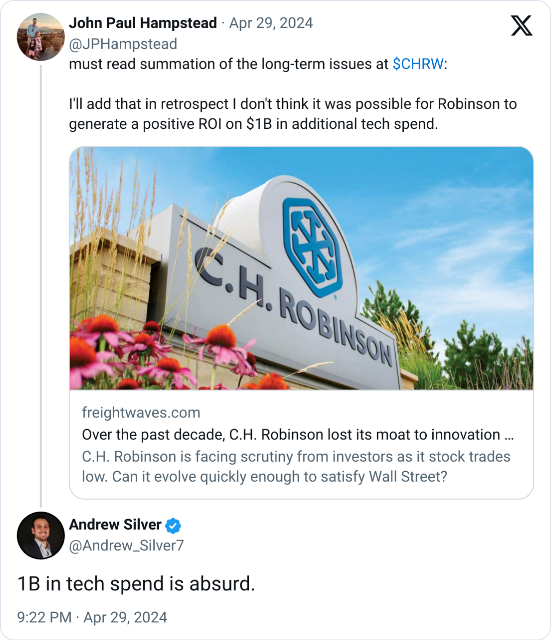Click the Andrew Silver display name
The image size is (551, 640).
click(x=115, y=525)
